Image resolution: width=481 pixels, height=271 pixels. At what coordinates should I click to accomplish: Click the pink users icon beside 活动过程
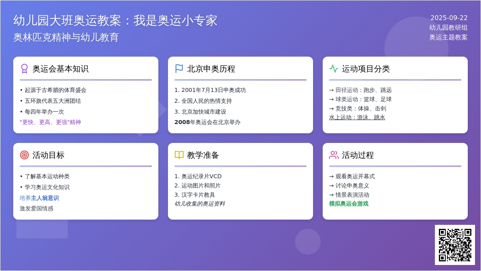point(334,155)
